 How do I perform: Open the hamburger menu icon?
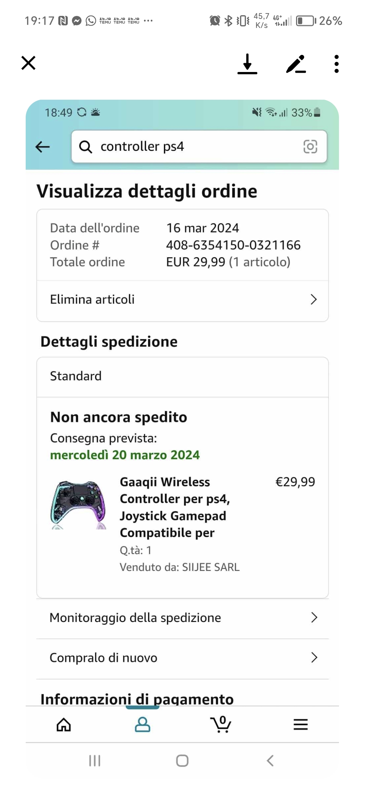[x=300, y=724]
